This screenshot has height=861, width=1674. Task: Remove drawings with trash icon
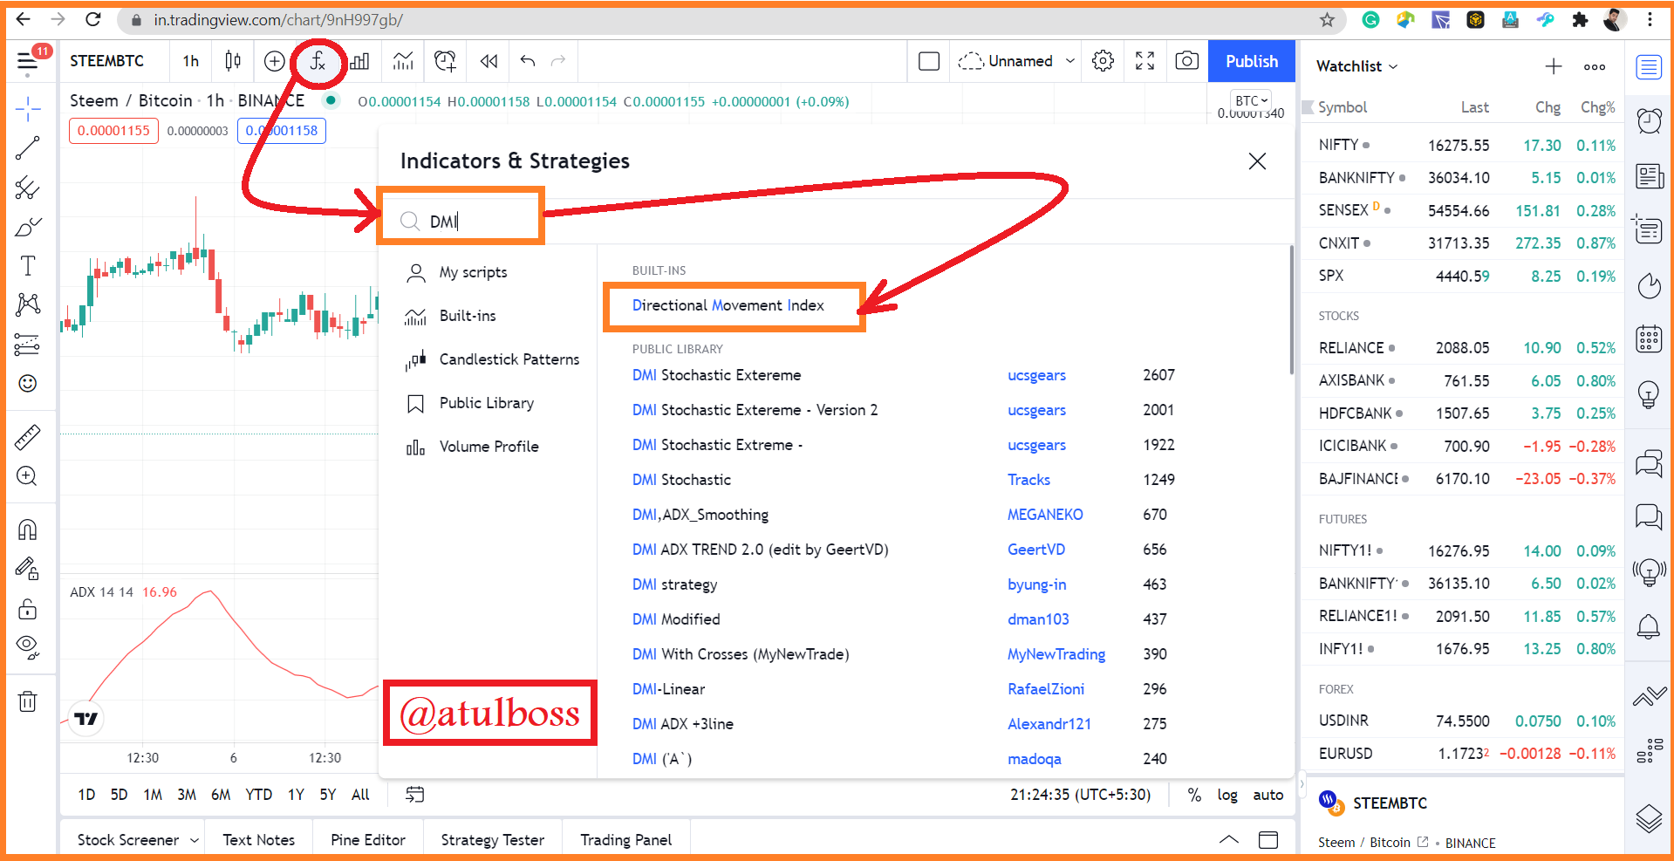tap(28, 701)
